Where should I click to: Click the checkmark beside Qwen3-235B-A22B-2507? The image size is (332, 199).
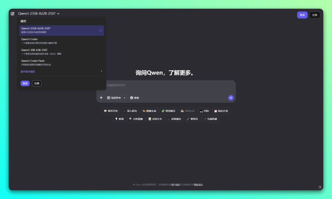[101, 30]
